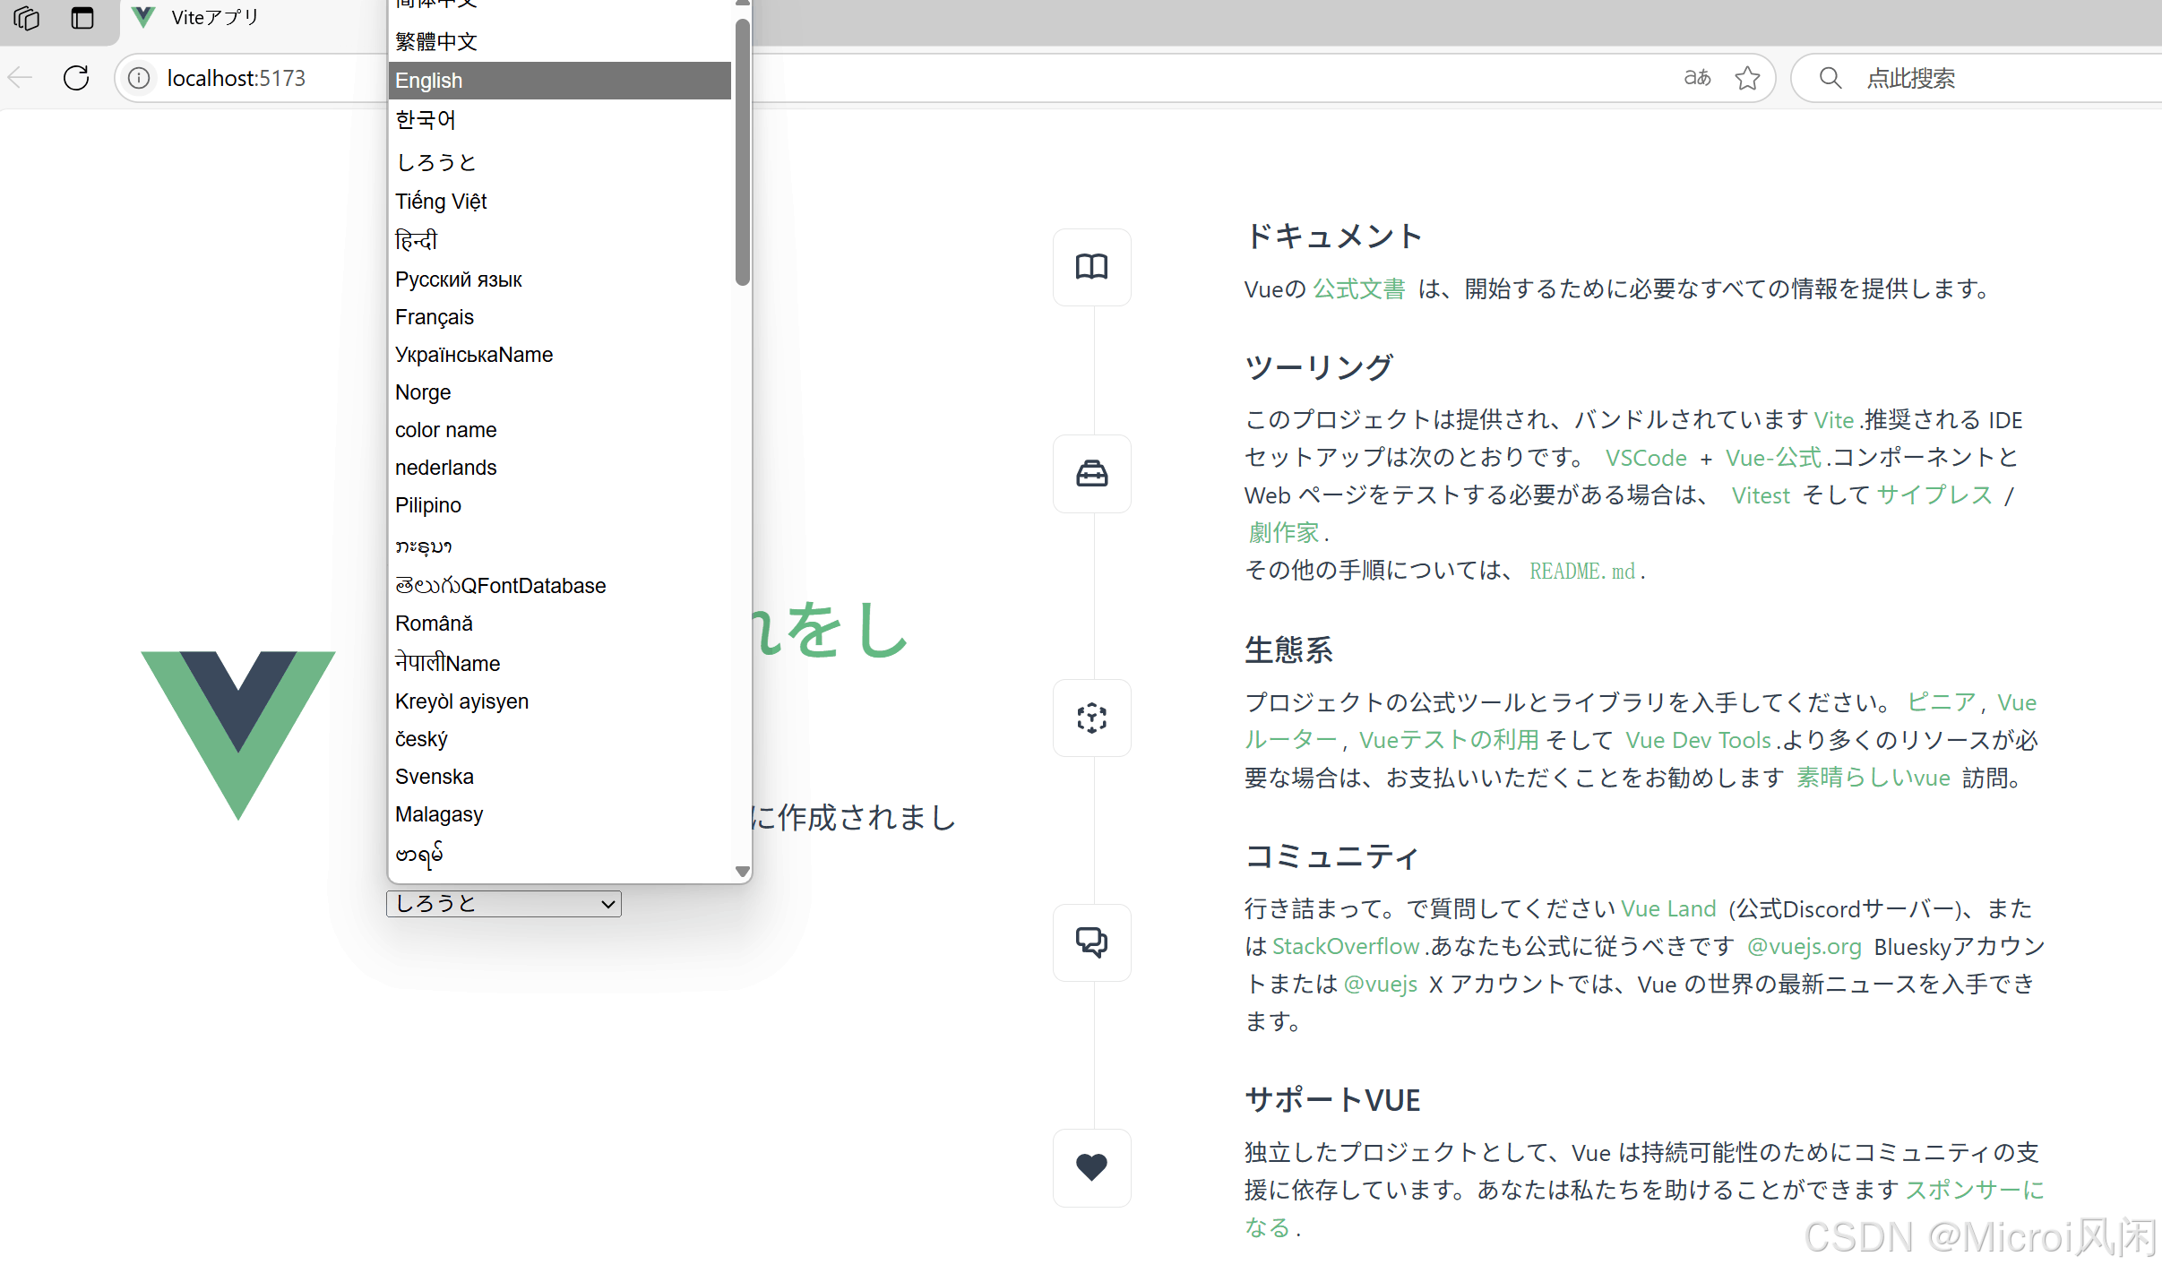The width and height of the screenshot is (2162, 1273).
Task: Click the tooling toolbox icon
Action: [1091, 474]
